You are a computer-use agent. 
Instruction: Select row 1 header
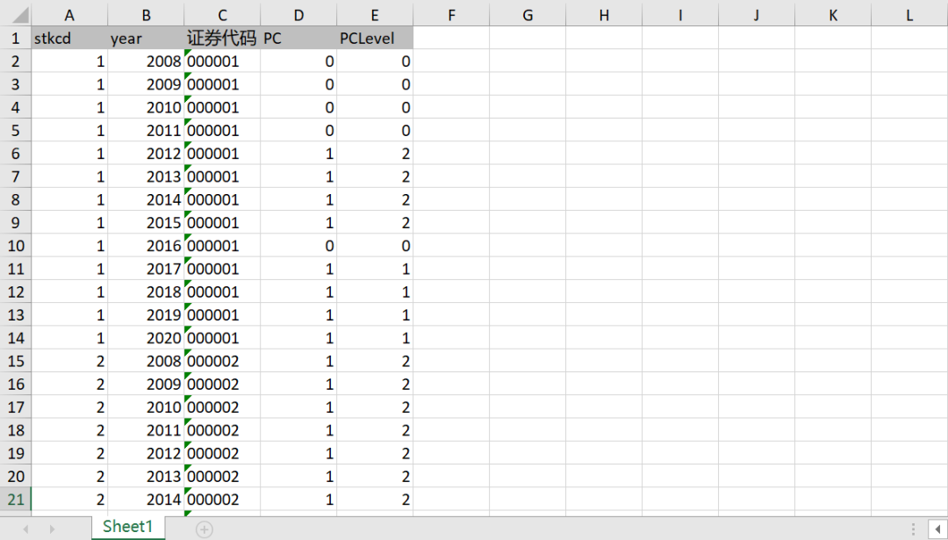pyautogui.click(x=15, y=38)
